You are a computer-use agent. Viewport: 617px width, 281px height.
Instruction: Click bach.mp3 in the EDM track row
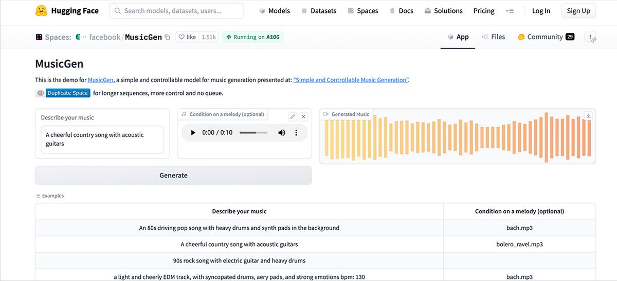[519, 277]
